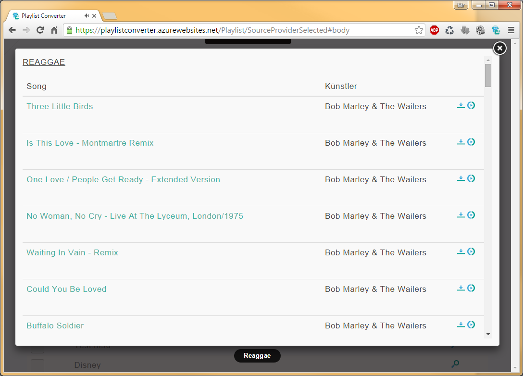
Task: Open the magnifier icon in the Disney row
Action: pos(455,363)
